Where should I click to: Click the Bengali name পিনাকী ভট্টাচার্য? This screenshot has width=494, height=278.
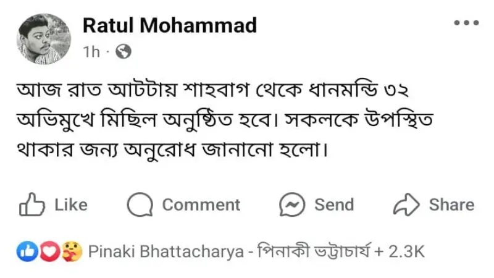click(x=314, y=251)
